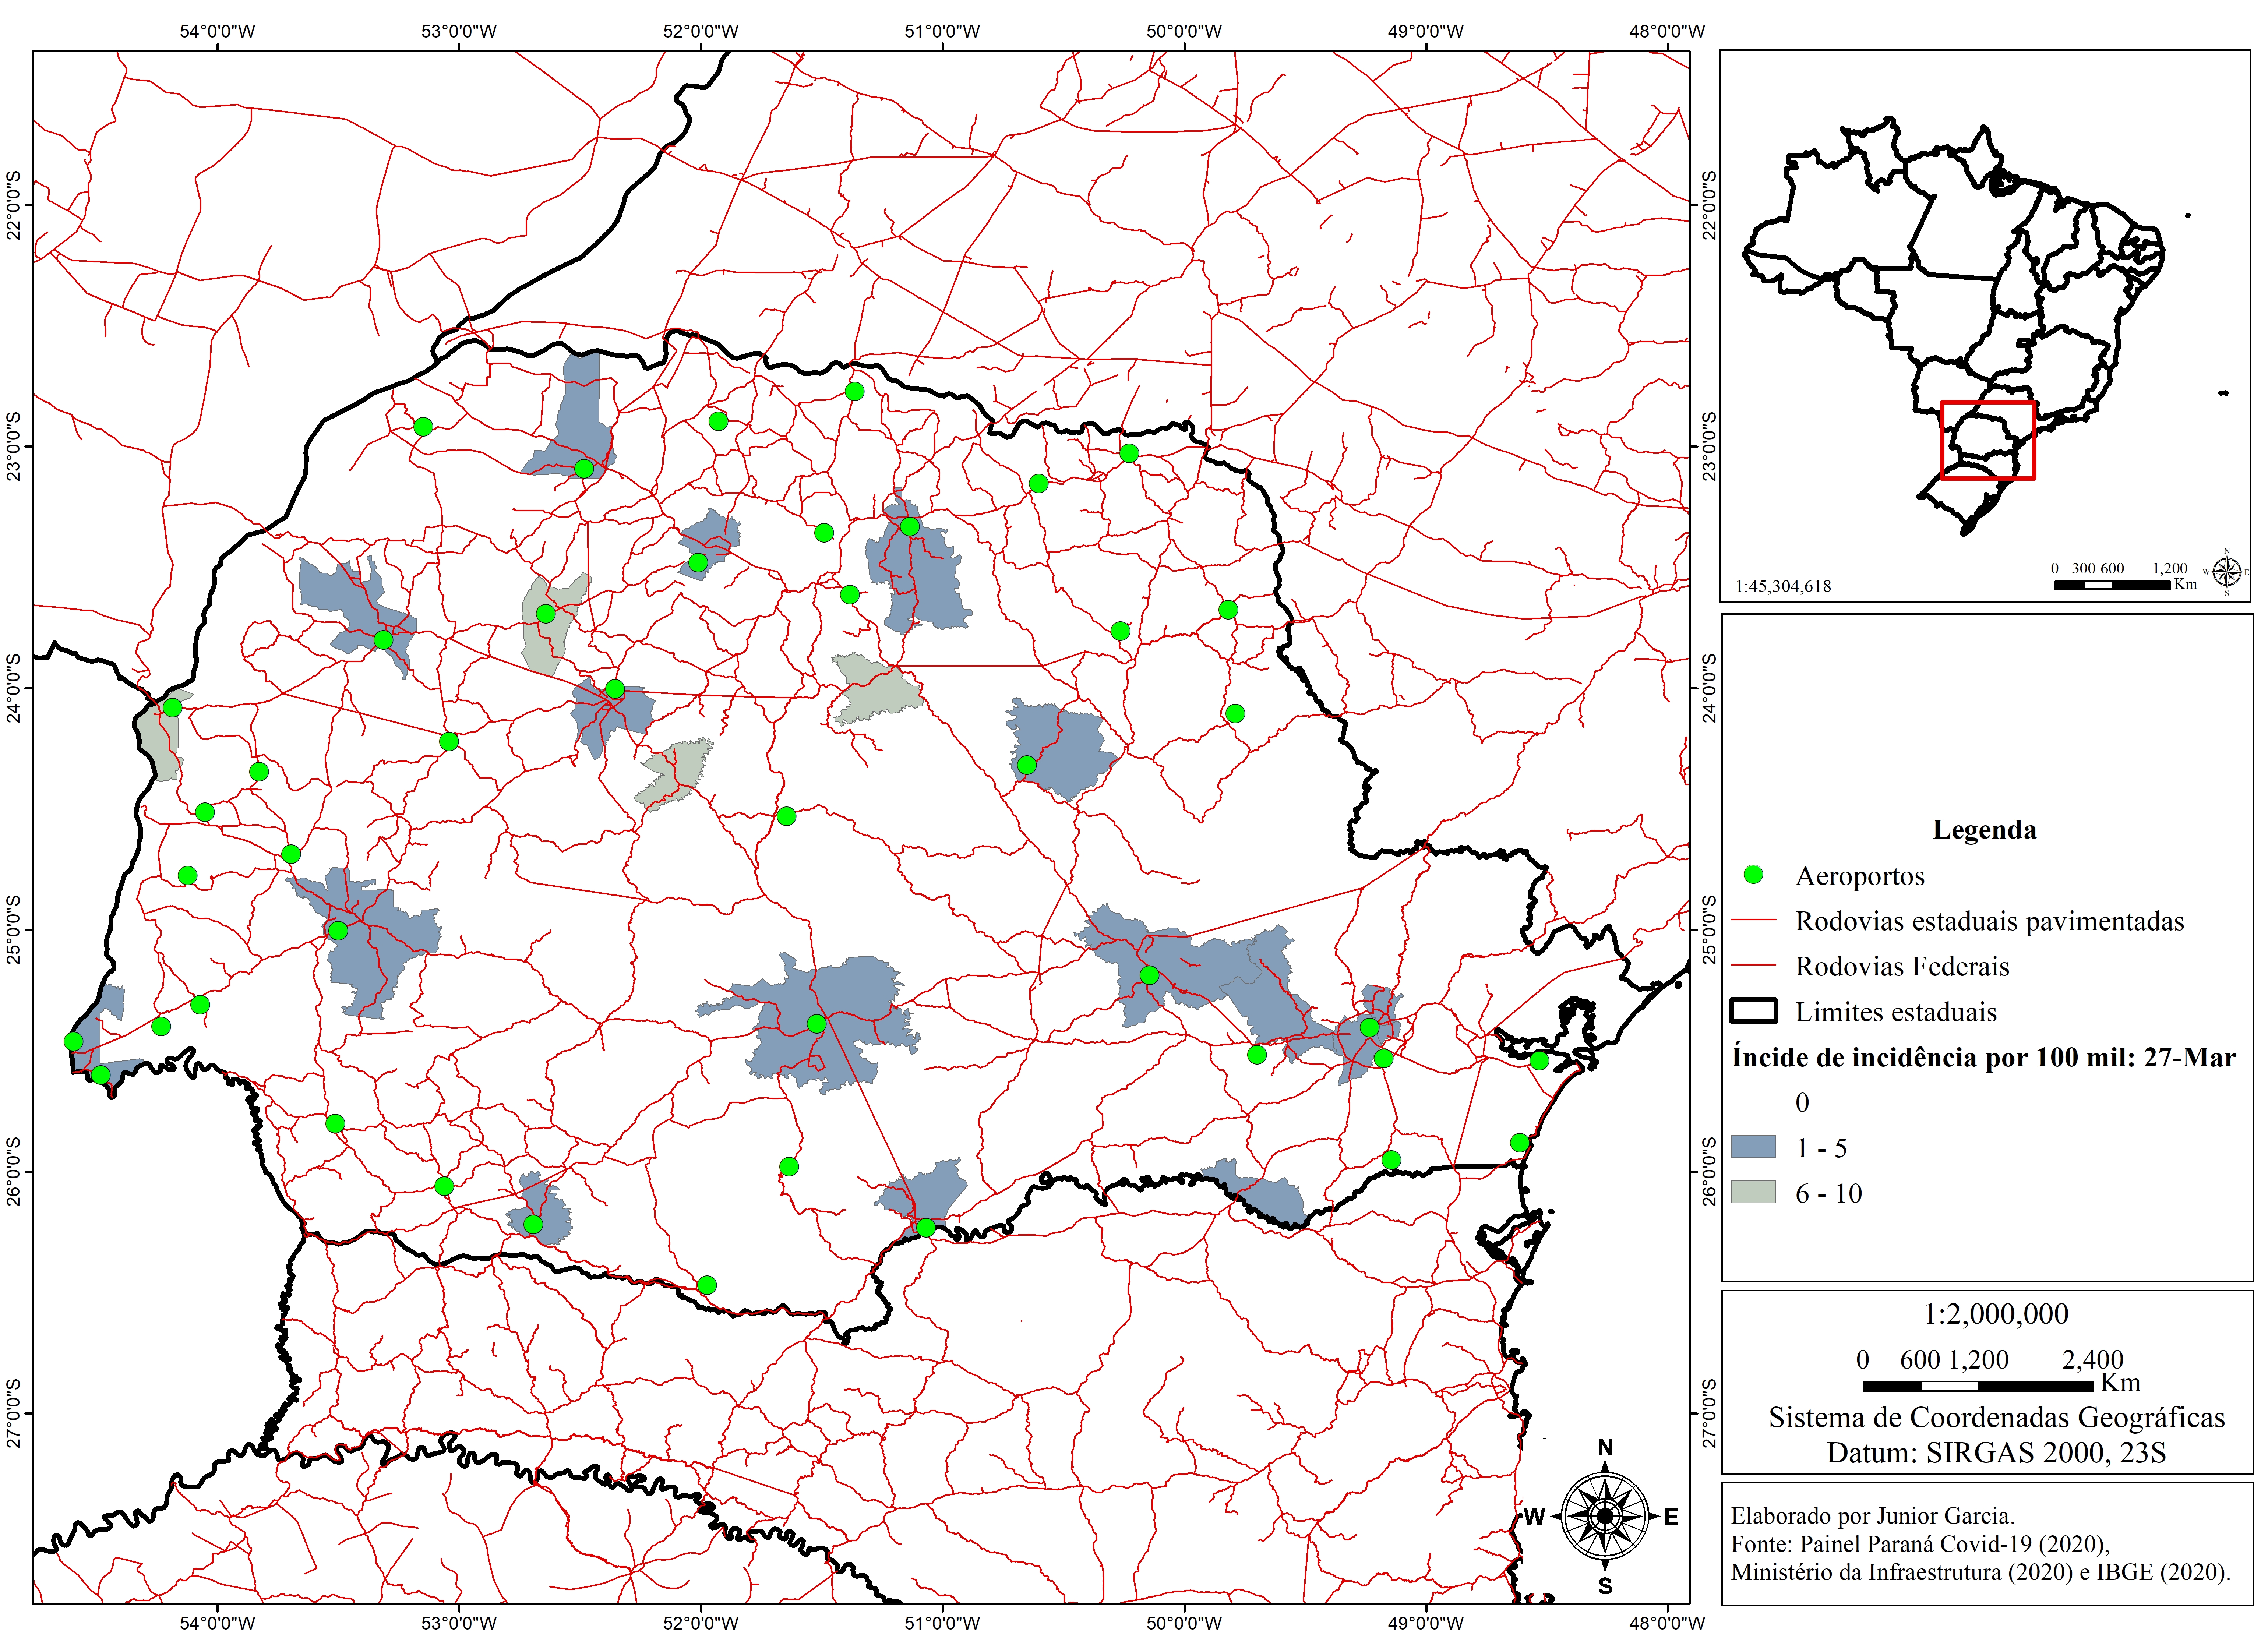The image size is (2261, 1652).
Task: Click the Datum: SIRGAS 2000, 23S text
Action: coord(1997,1453)
